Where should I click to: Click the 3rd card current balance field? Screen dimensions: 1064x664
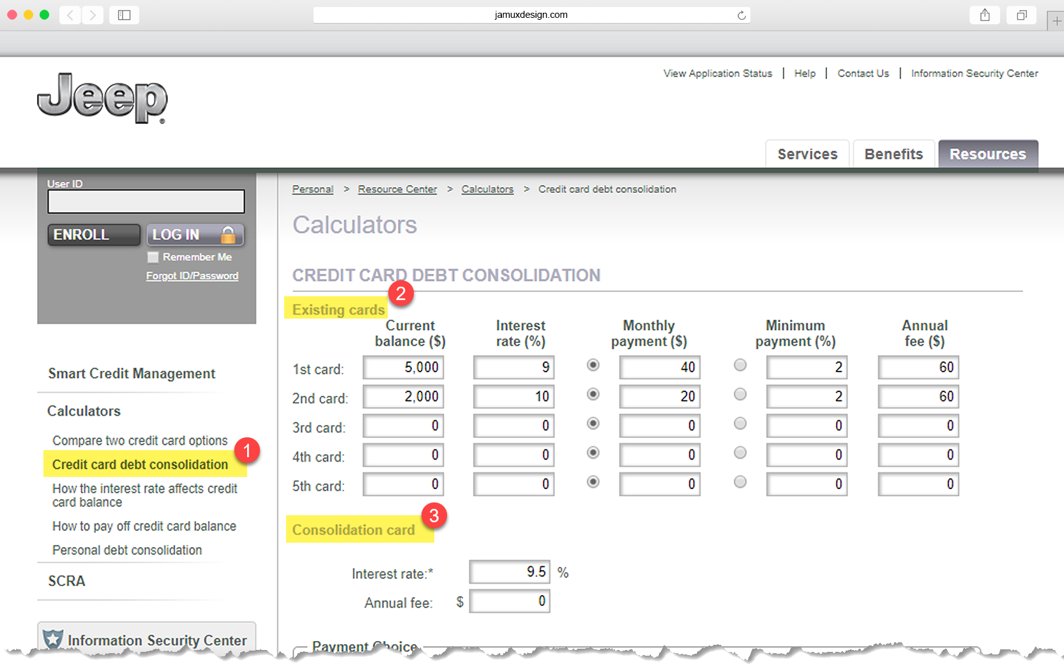pos(403,426)
